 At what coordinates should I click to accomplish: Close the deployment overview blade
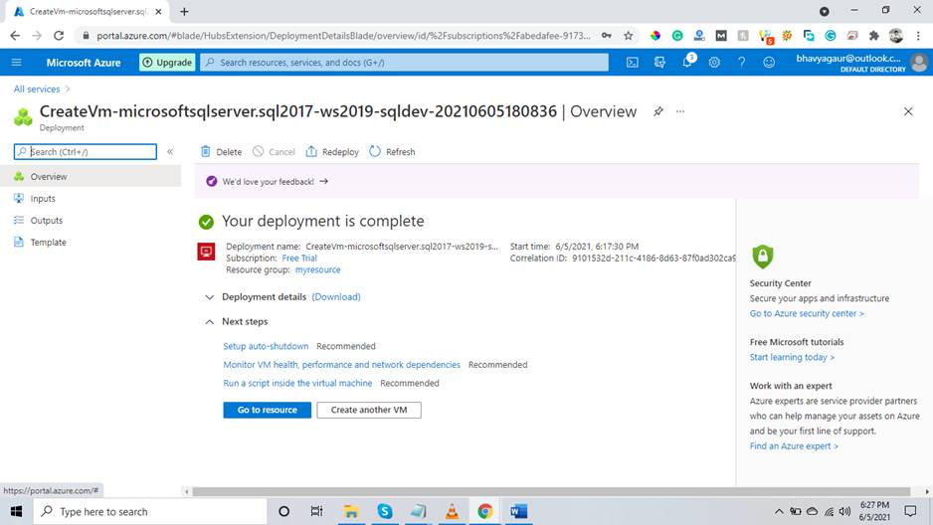click(908, 111)
